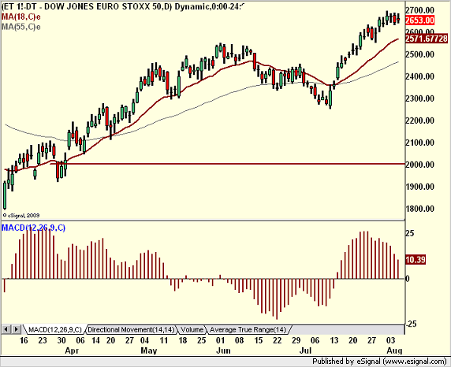The width and height of the screenshot is (451, 367).
Task: Click the 2571.67728 moving average value label
Action: tap(427, 39)
